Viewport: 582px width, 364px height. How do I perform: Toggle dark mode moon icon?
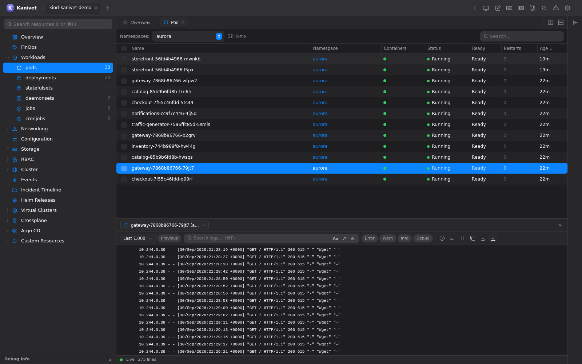(533, 8)
